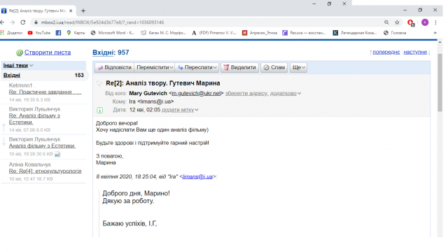Click the browser forward arrow
The height and width of the screenshot is (252, 448).
pyautogui.click(x=13, y=22)
